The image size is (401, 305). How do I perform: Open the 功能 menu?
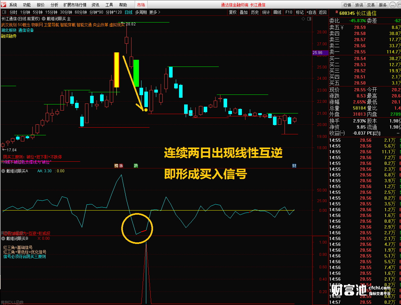[x=27, y=5]
